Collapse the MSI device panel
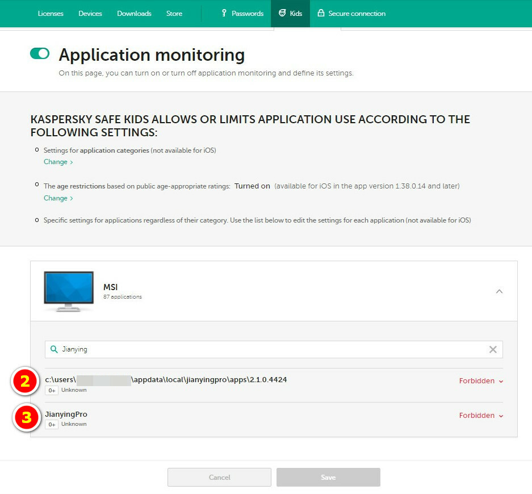This screenshot has height=494, width=532. (499, 291)
